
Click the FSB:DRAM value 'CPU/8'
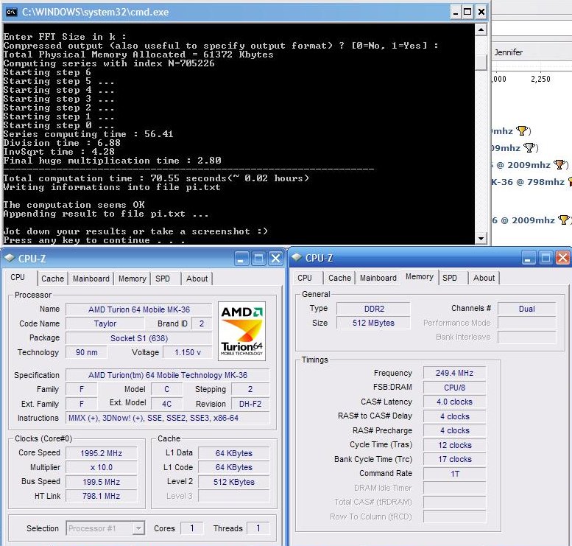454,388
